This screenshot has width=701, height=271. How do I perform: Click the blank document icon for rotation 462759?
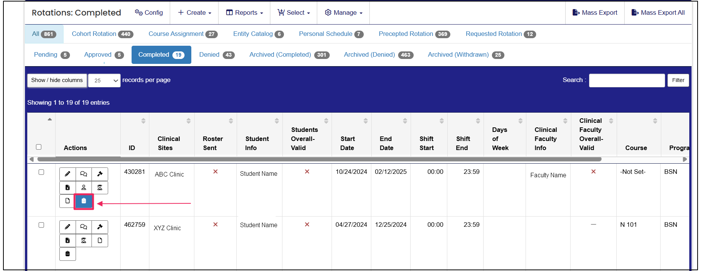[x=100, y=240]
